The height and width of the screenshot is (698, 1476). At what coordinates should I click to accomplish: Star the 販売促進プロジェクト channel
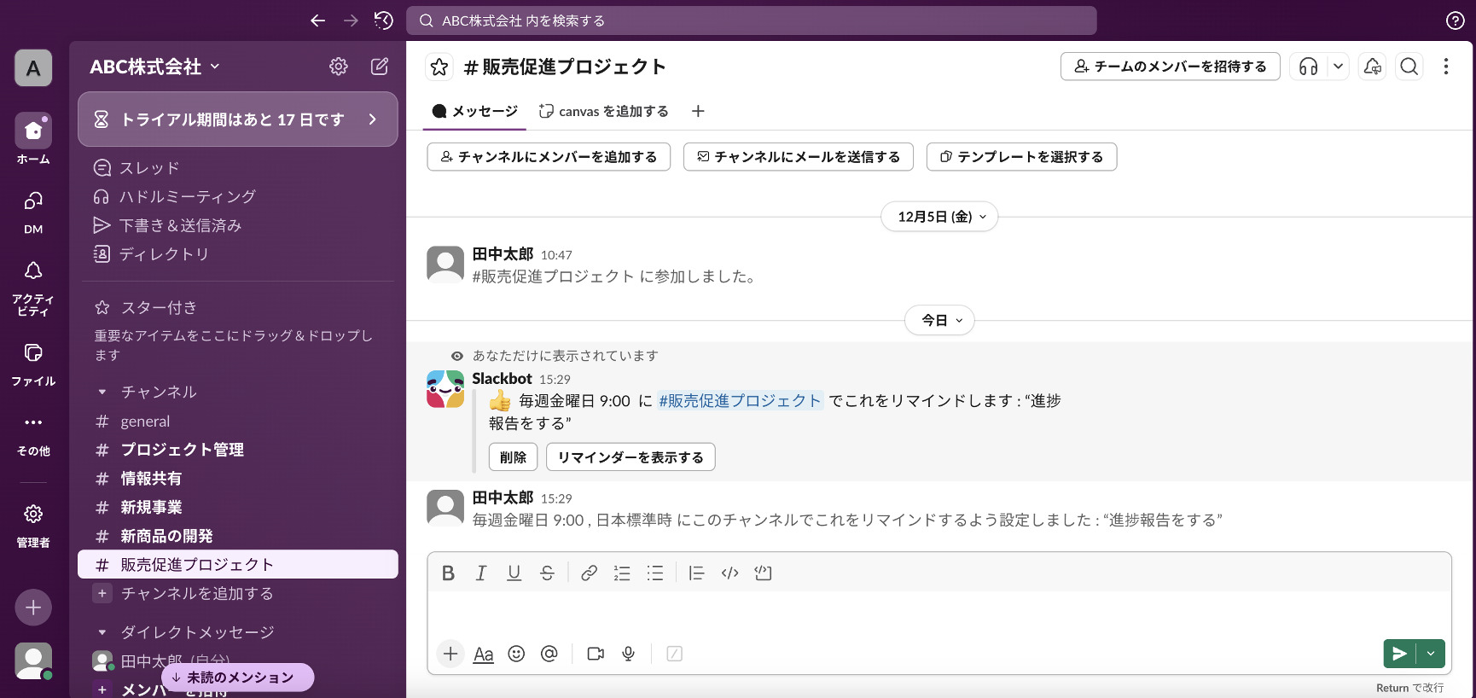[x=439, y=67]
